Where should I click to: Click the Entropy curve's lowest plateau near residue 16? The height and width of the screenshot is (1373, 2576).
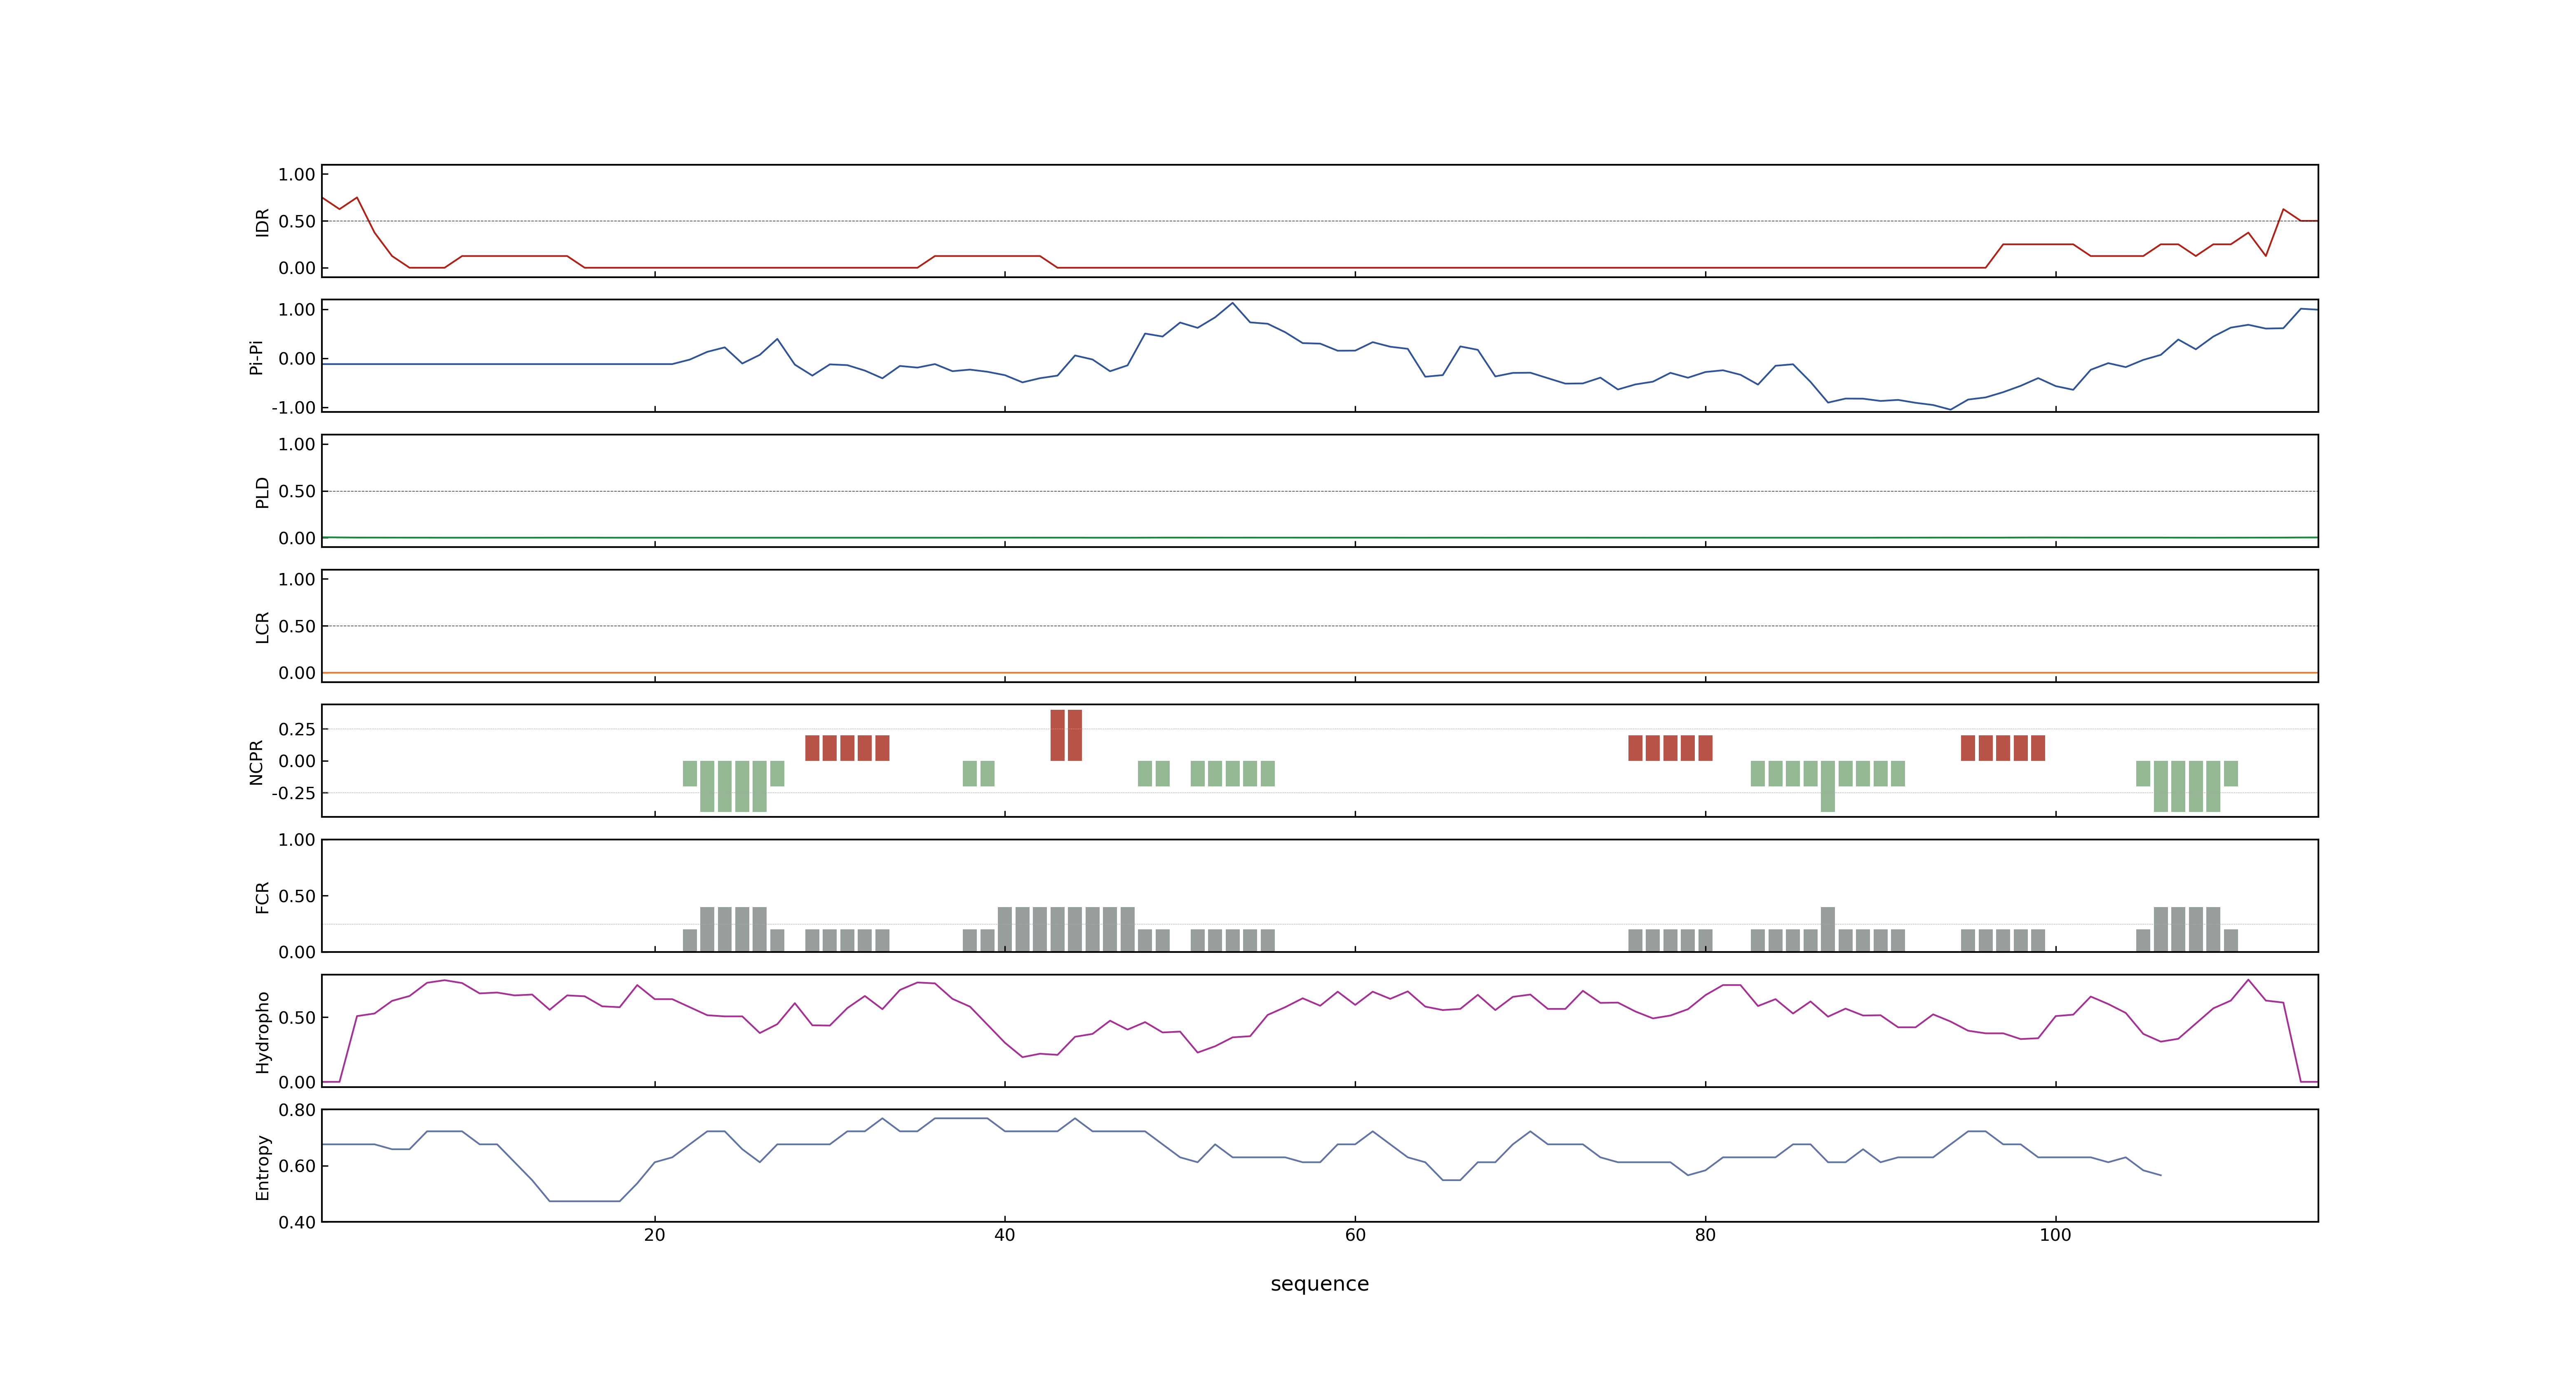tap(584, 1201)
